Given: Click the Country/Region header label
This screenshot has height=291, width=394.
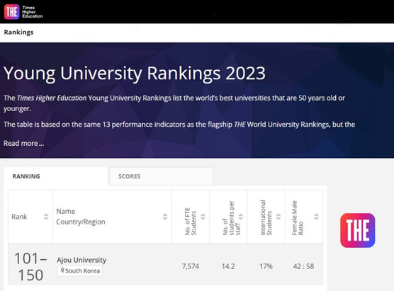Looking at the screenshot, I should [x=81, y=222].
